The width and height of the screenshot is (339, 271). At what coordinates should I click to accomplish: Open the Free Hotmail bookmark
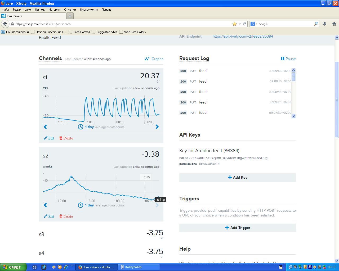79,32
